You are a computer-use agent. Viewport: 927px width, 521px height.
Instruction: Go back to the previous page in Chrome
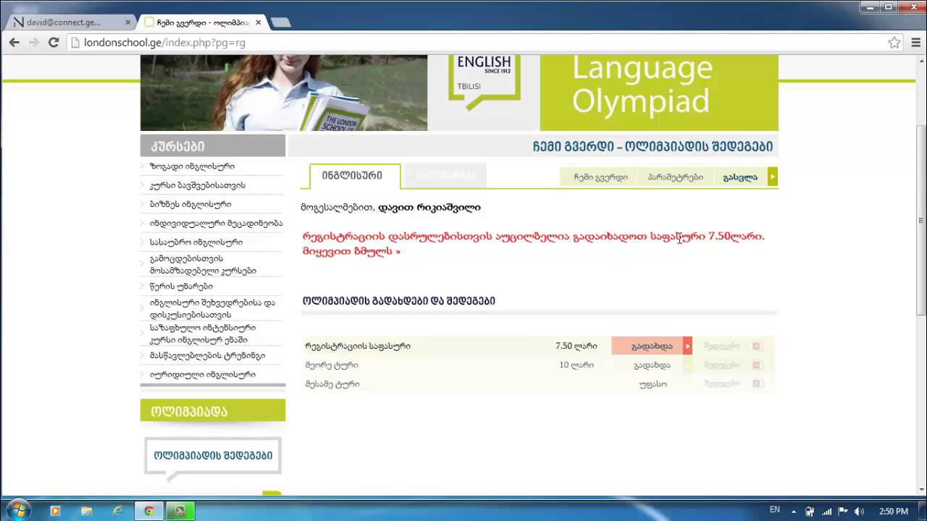(14, 43)
